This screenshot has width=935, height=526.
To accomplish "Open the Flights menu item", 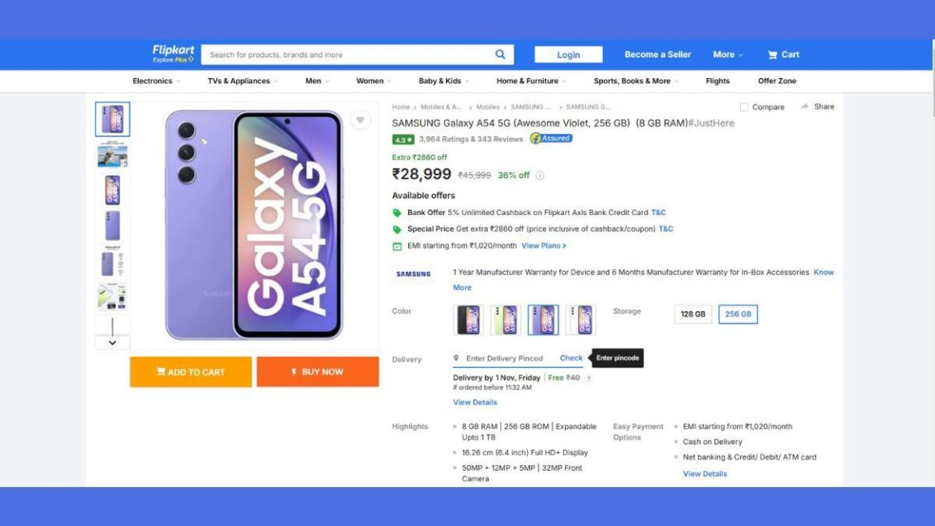I will [x=717, y=81].
